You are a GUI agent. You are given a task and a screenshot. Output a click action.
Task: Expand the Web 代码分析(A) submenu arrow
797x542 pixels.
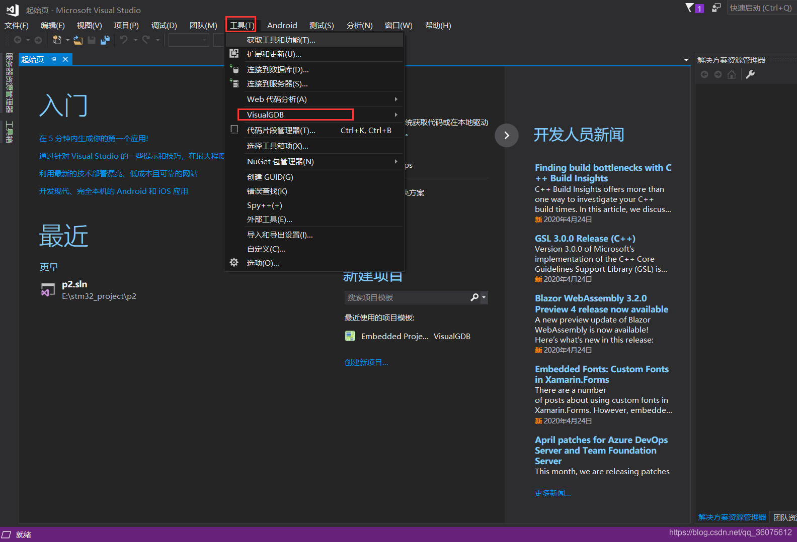[396, 99]
